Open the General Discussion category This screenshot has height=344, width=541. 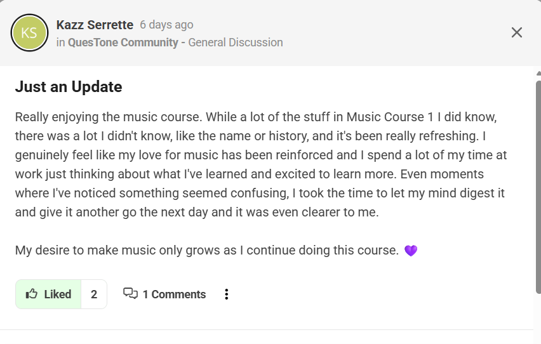point(236,43)
